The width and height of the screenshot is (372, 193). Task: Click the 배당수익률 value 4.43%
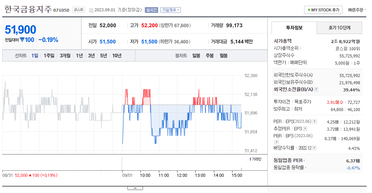(x=354, y=148)
